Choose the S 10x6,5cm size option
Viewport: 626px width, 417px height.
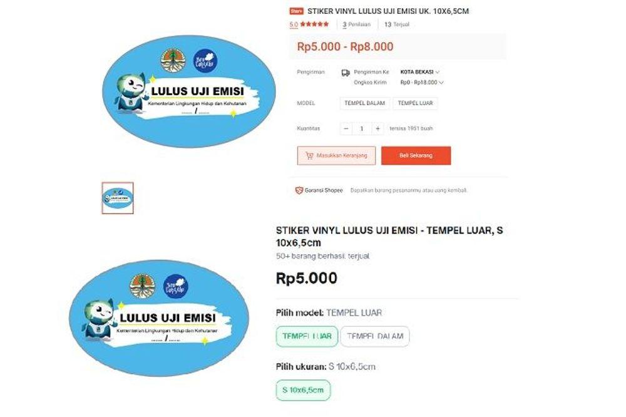pyautogui.click(x=303, y=390)
